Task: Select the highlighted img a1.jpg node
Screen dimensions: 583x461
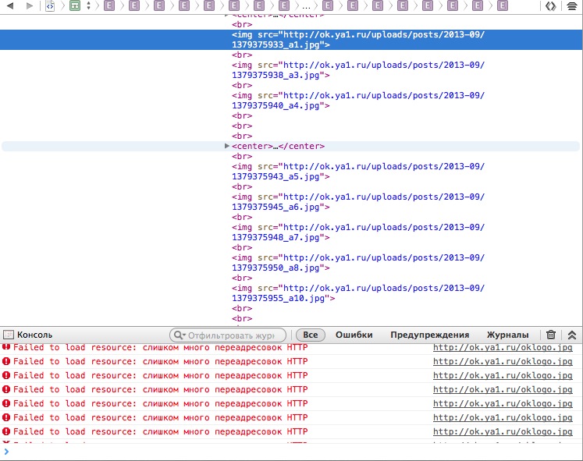Action: (357, 40)
